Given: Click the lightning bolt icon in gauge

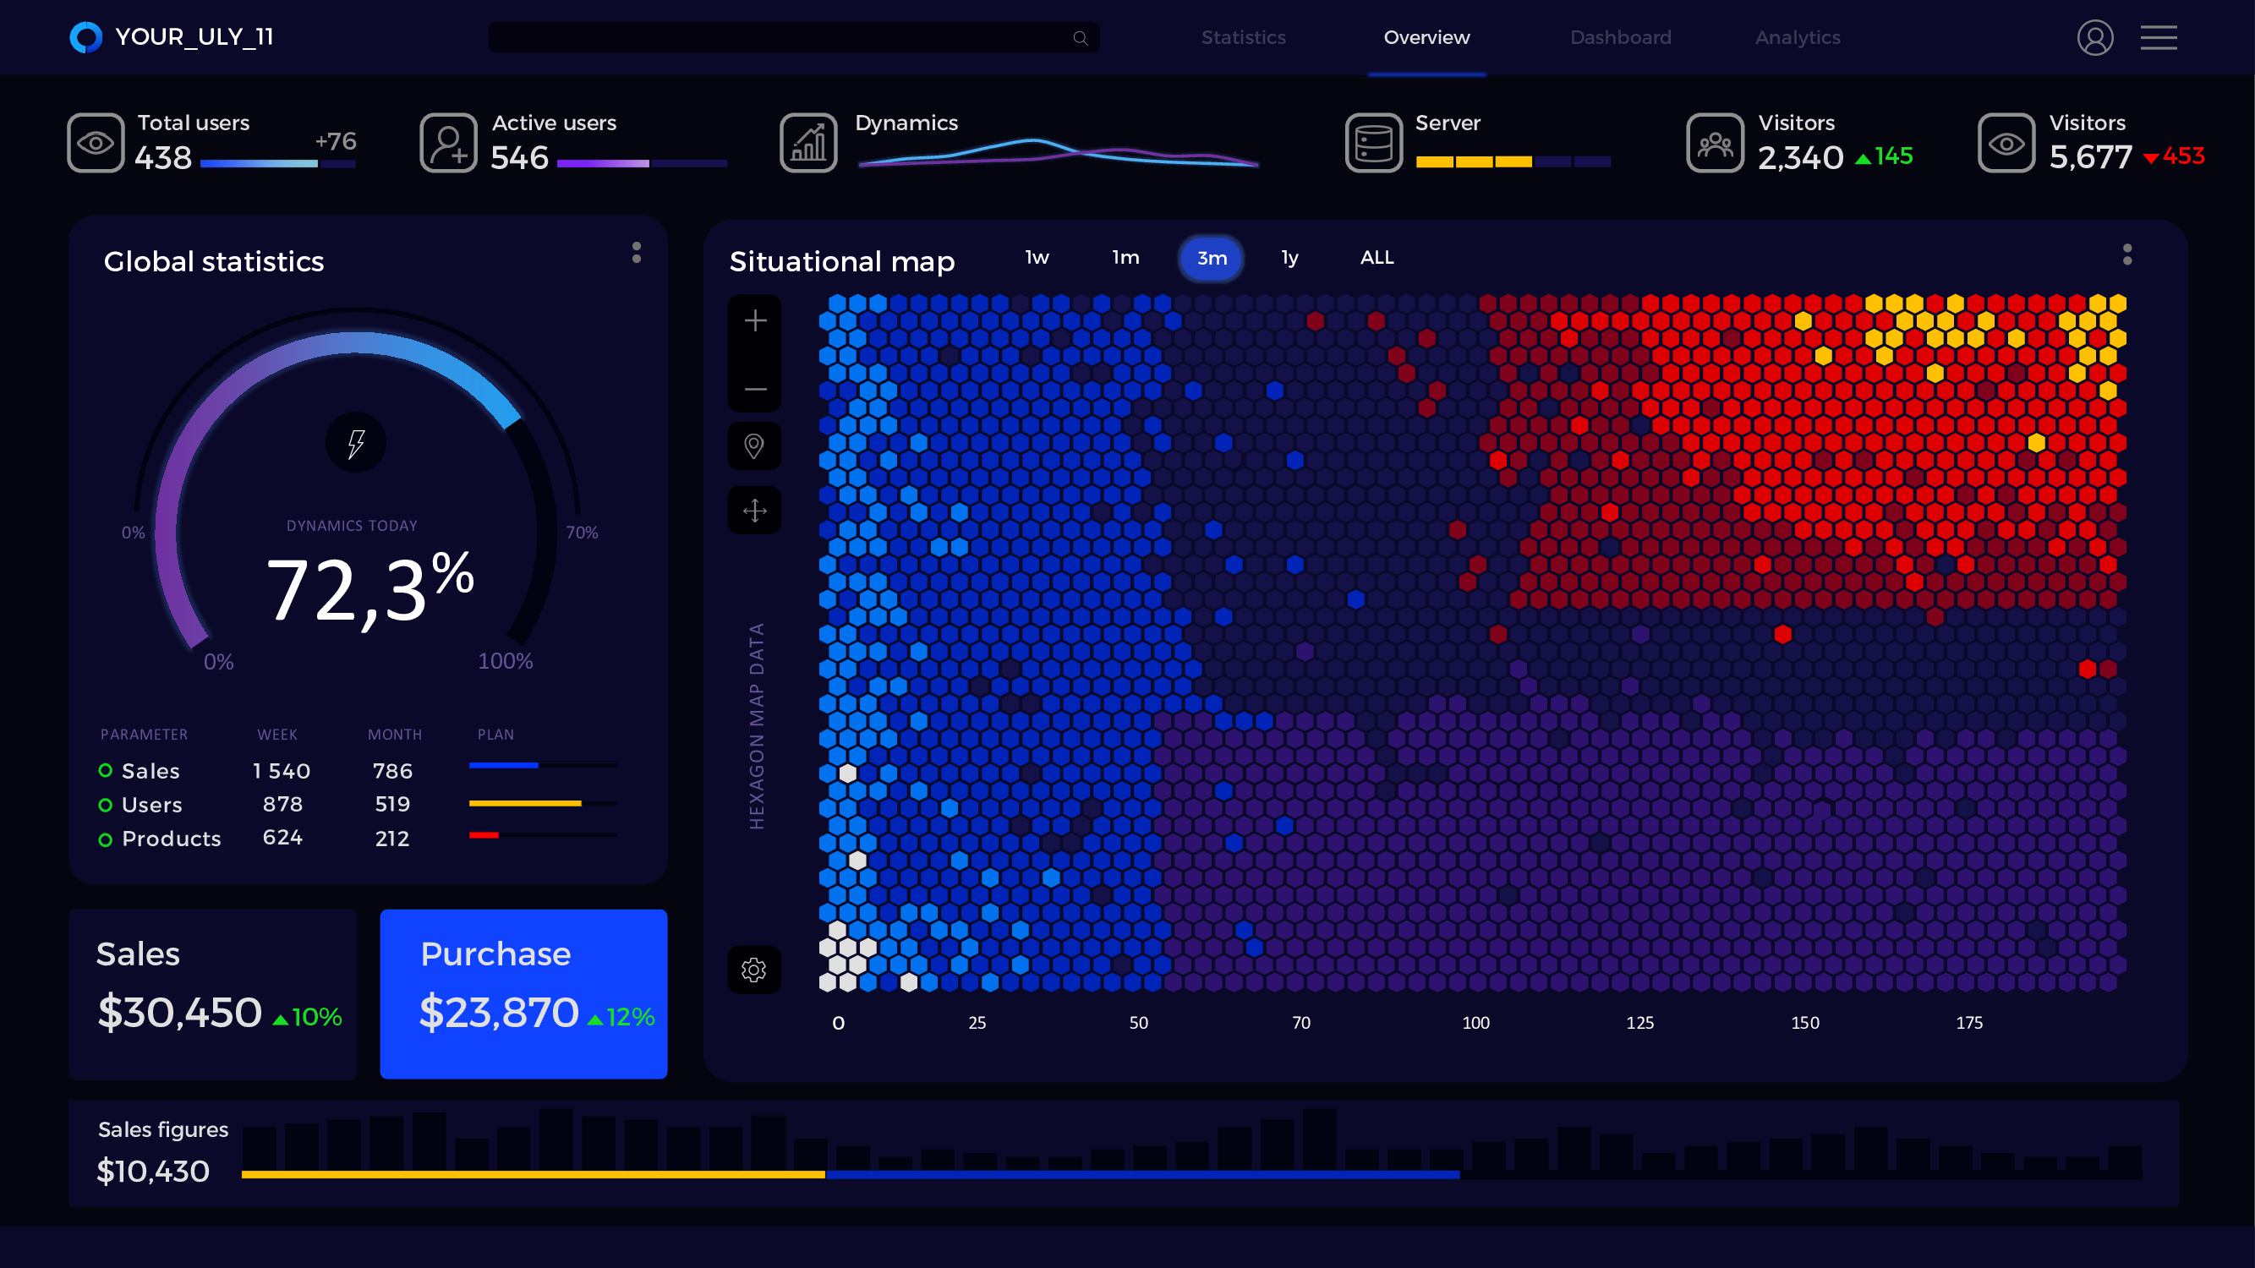Looking at the screenshot, I should pos(355,443).
